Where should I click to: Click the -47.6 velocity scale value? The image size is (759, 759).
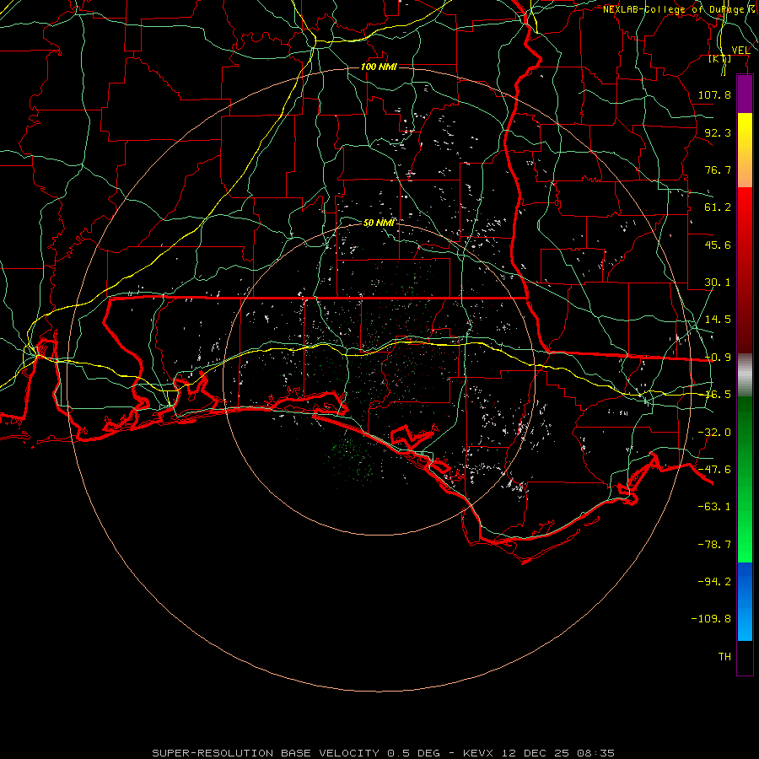pos(714,470)
